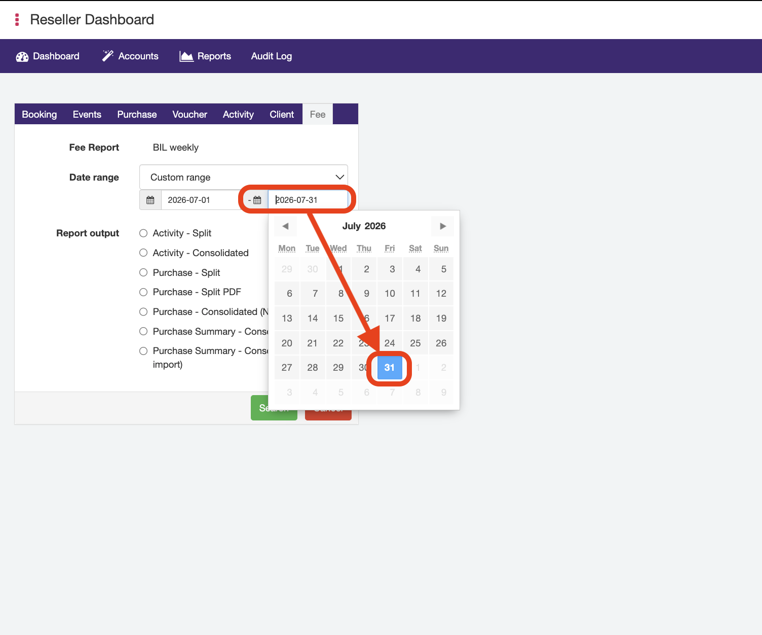The width and height of the screenshot is (762, 635).
Task: Pick July 10 in the calendar
Action: (390, 294)
